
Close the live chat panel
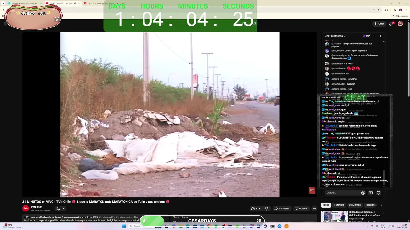(x=381, y=36)
